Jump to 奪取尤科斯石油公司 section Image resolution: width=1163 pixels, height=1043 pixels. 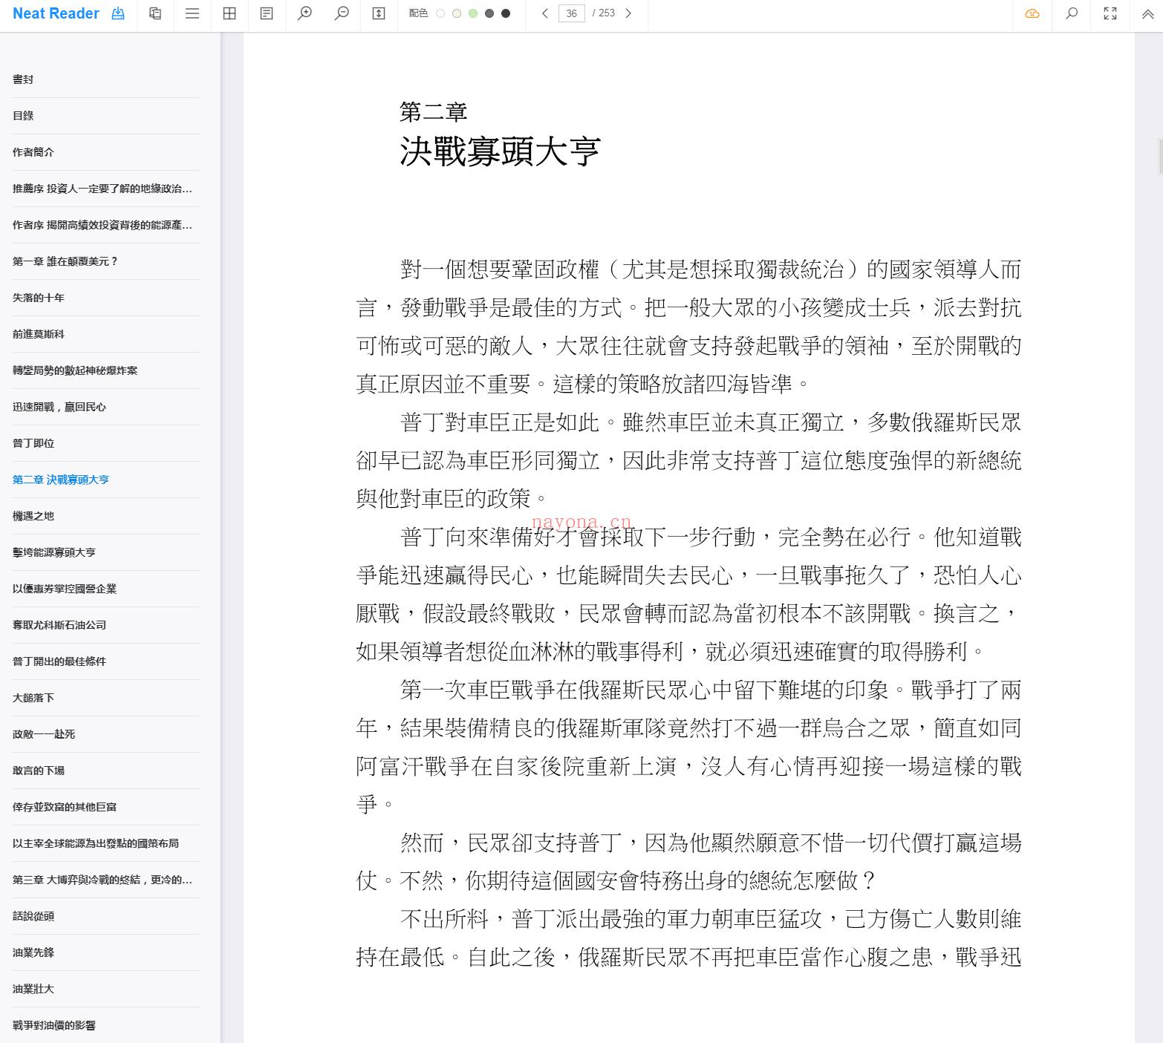point(59,625)
